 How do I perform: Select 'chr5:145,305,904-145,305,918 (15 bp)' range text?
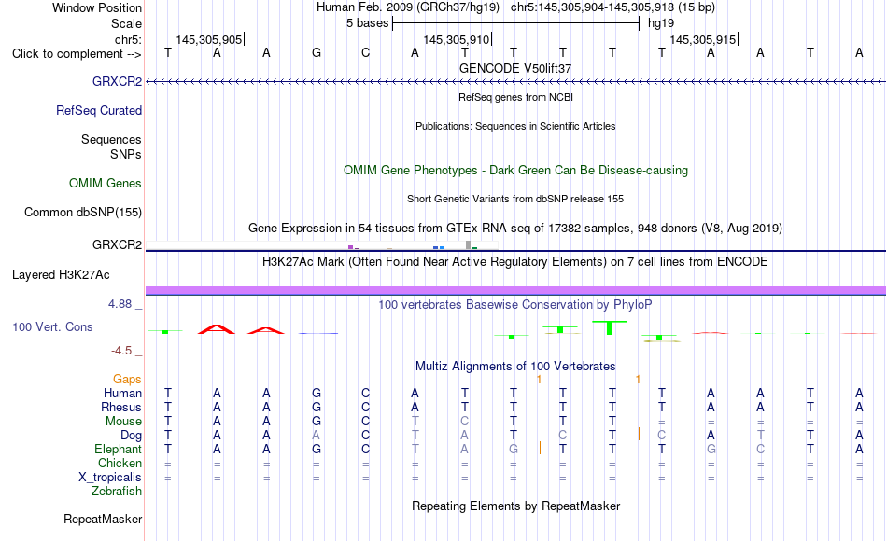(x=612, y=7)
